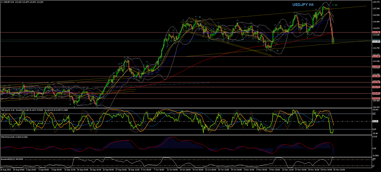Click the 0.515 MACD scale value
This screenshot has height=172, width=381.
(x=375, y=137)
